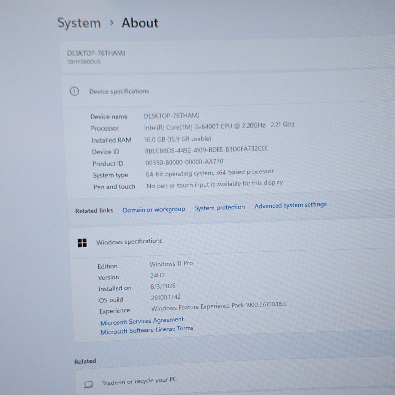Open System protection link
Viewport: 395px width, 395px height.
coord(220,208)
